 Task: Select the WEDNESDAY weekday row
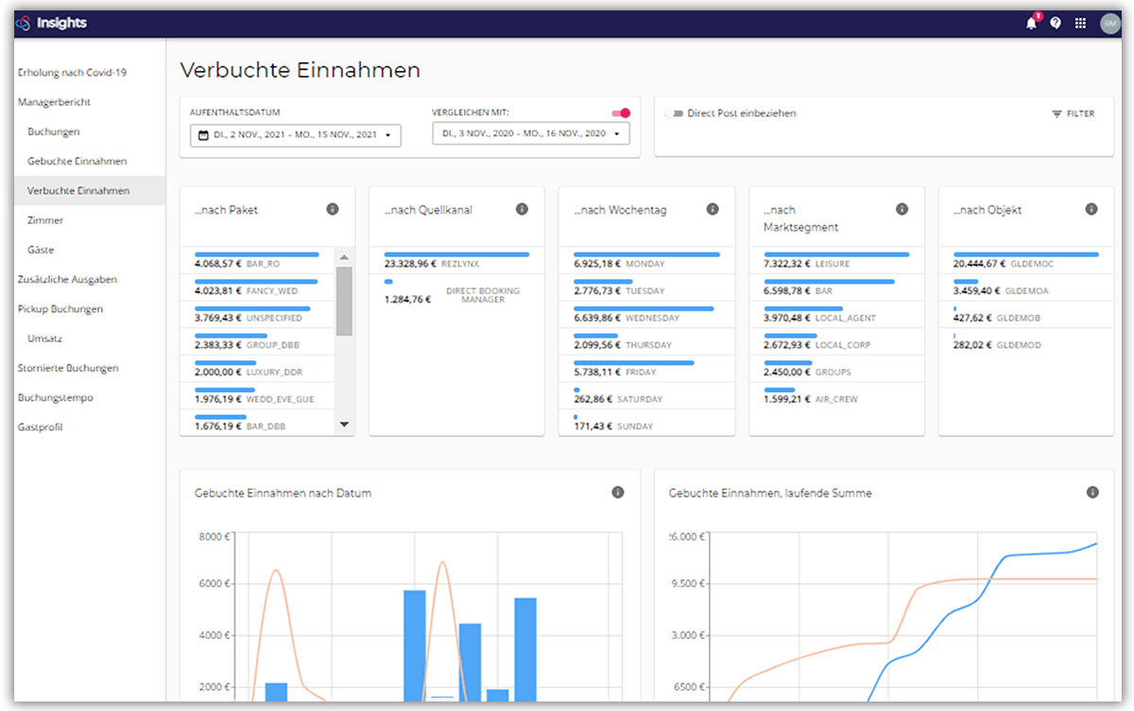(x=646, y=315)
